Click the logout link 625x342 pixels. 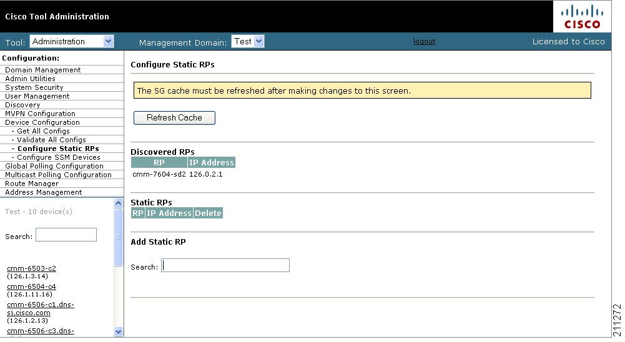pos(424,41)
